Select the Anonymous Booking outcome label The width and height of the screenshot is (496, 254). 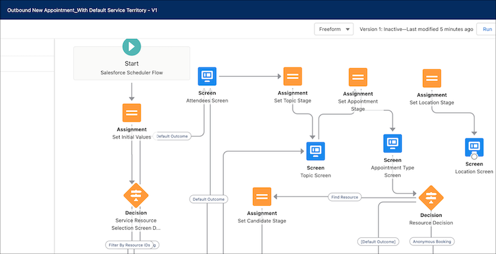point(432,242)
